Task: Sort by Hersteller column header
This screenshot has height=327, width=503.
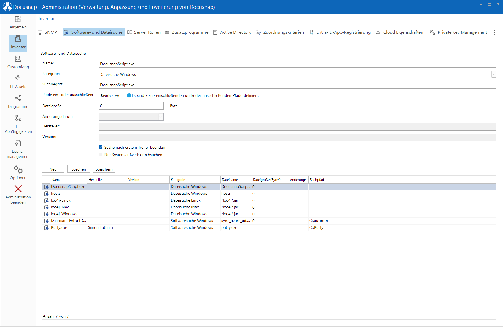Action: click(x=107, y=180)
